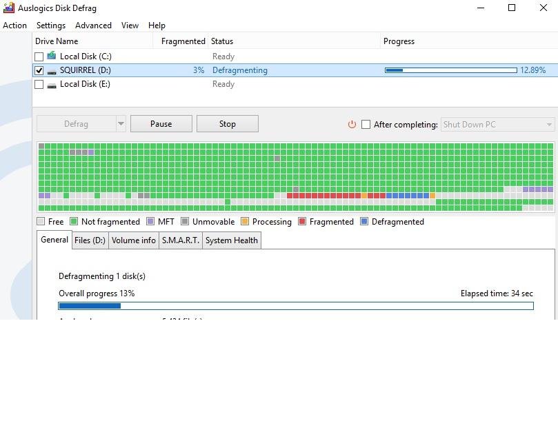Click the Overall progress 13% label
The width and height of the screenshot is (558, 423).
pyautogui.click(x=97, y=293)
